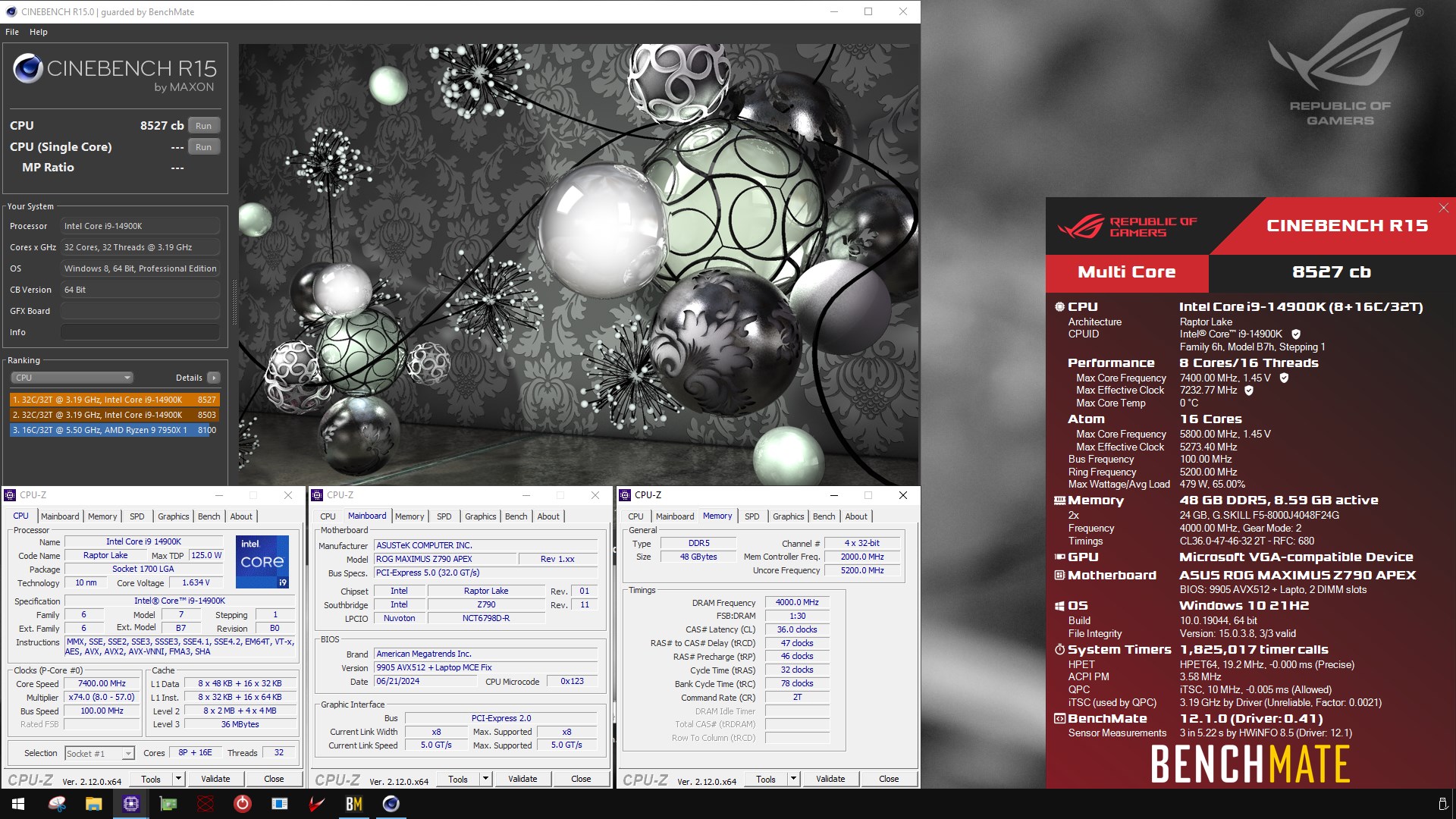Open the red power button taskbar icon
This screenshot has width=1456, height=819.
242,804
